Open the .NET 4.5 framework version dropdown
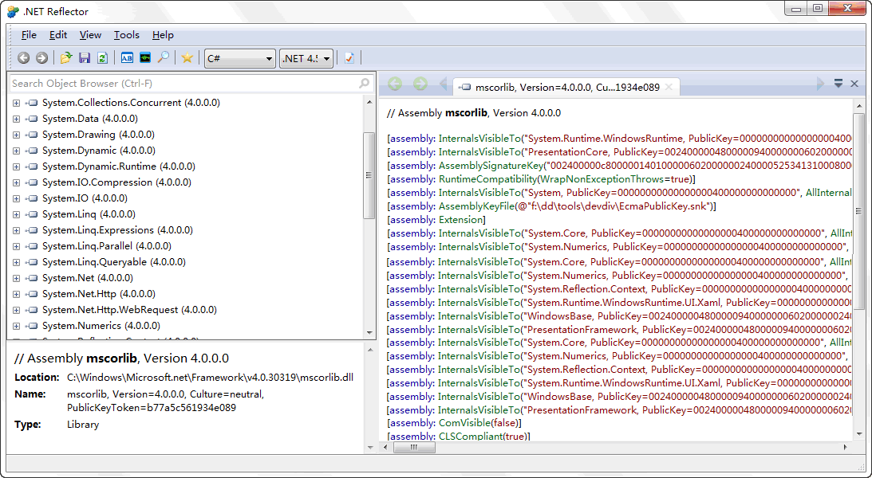Image resolution: width=872 pixels, height=478 pixels. (306, 58)
